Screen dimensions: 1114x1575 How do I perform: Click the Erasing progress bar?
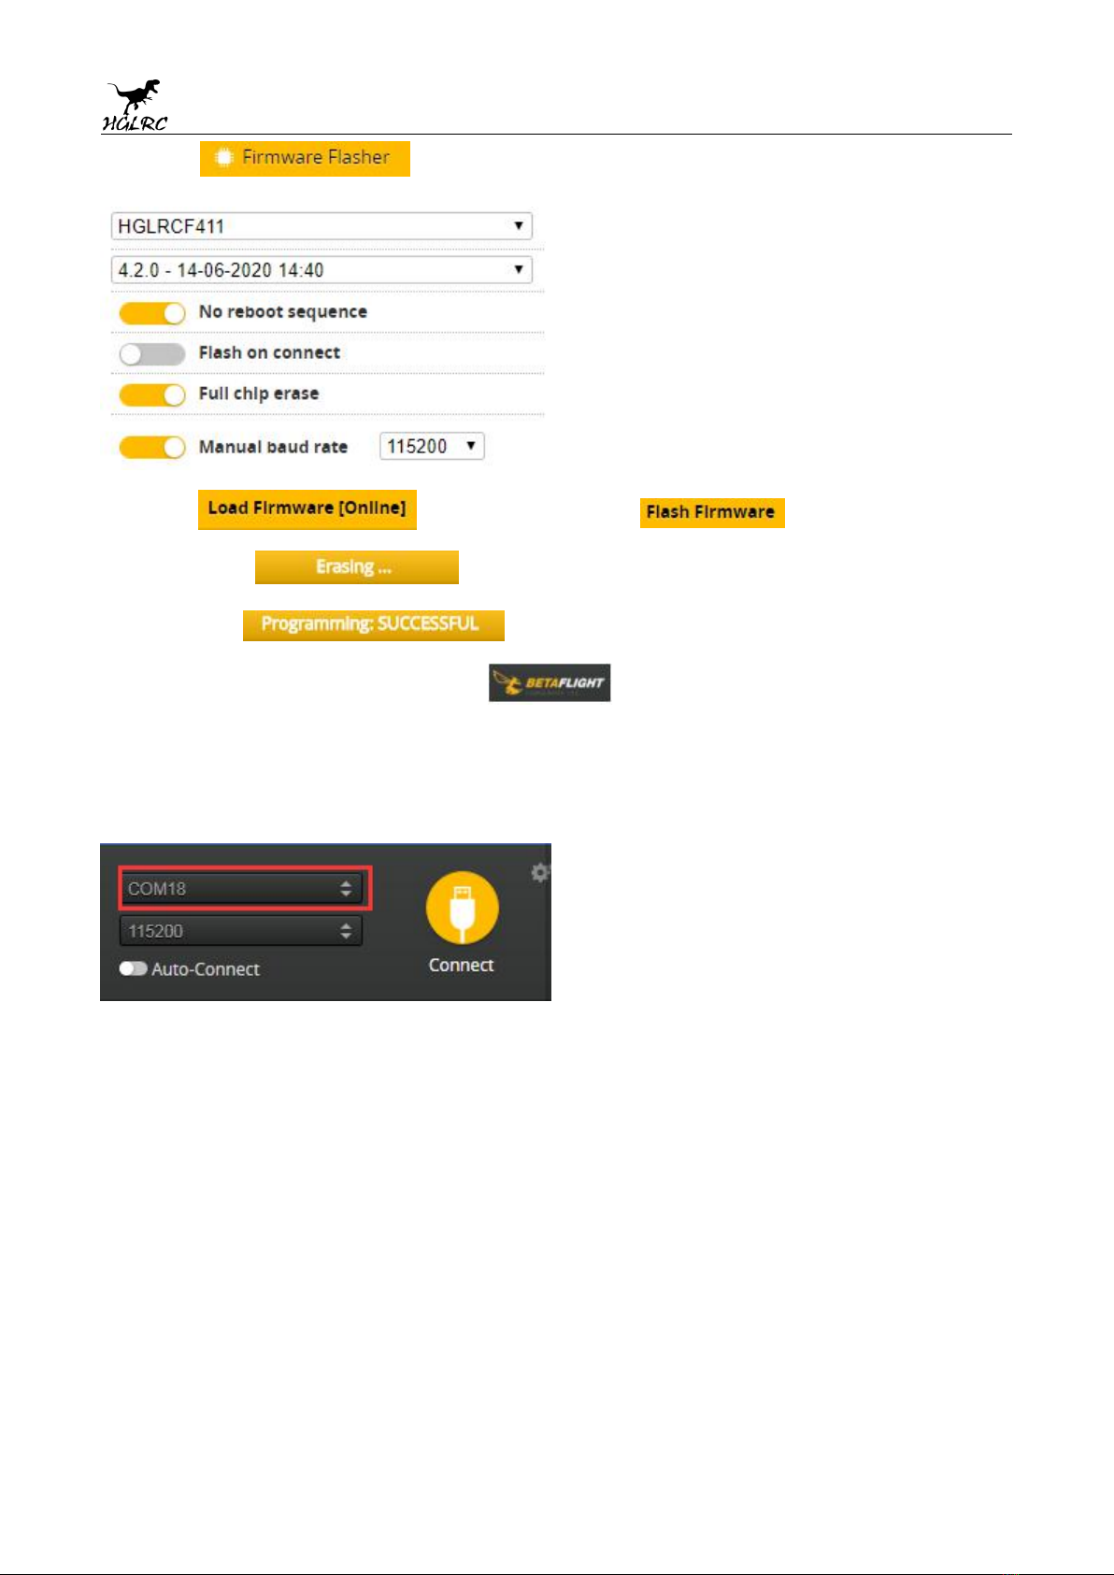pos(356,567)
